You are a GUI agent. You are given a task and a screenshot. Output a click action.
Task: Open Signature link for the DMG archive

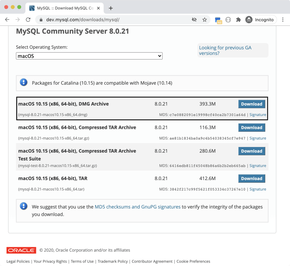258,115
